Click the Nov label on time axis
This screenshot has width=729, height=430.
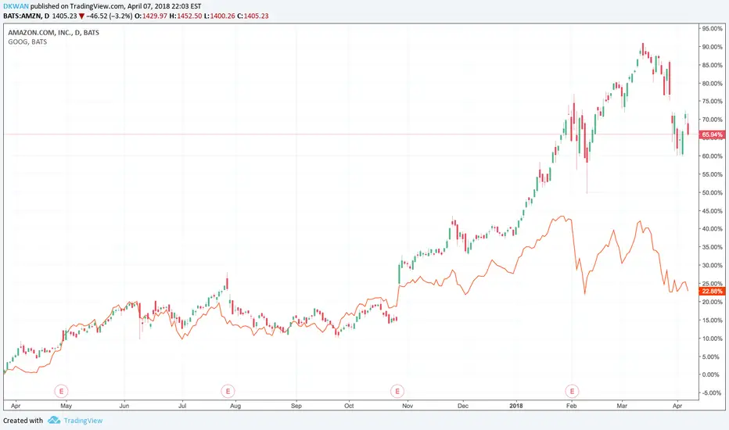coord(408,406)
